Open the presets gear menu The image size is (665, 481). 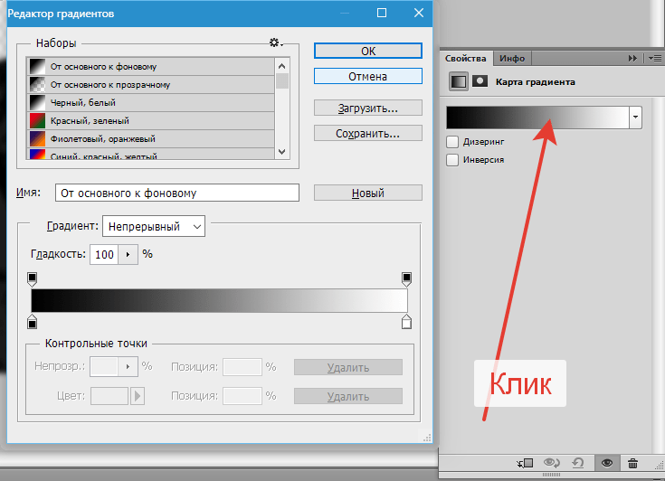pos(276,42)
